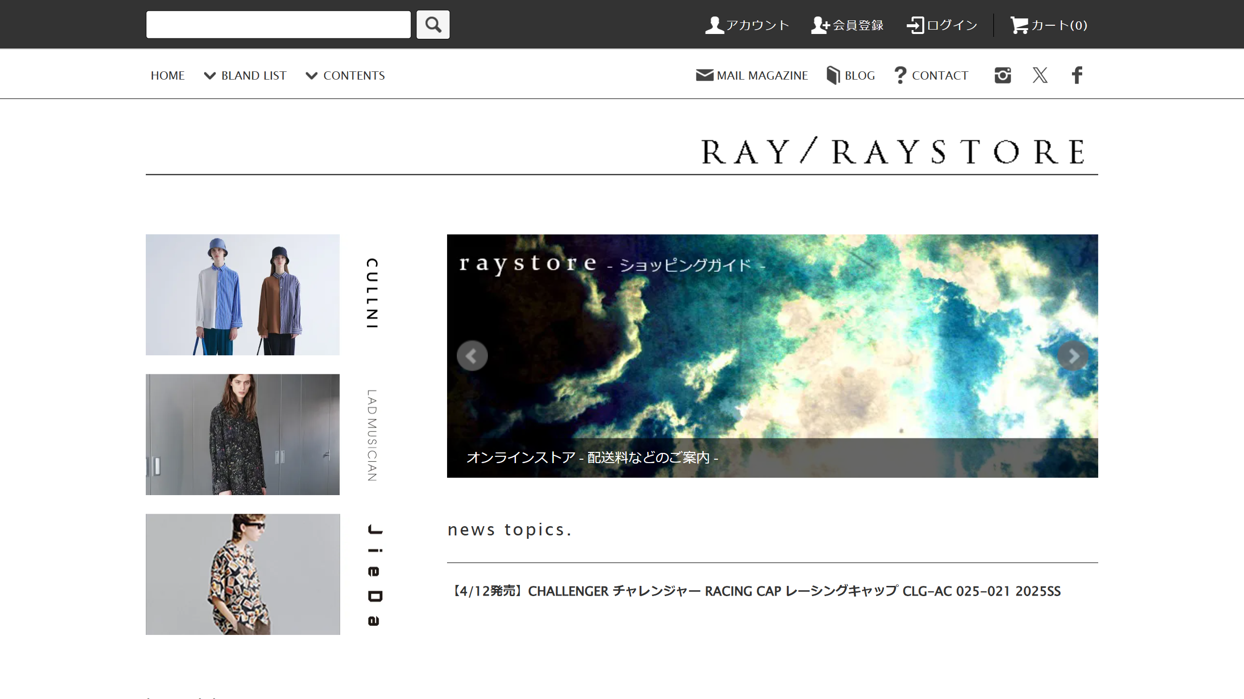Screen dimensions: 1244x699
Task: Open the Facebook icon link
Action: (x=1077, y=75)
